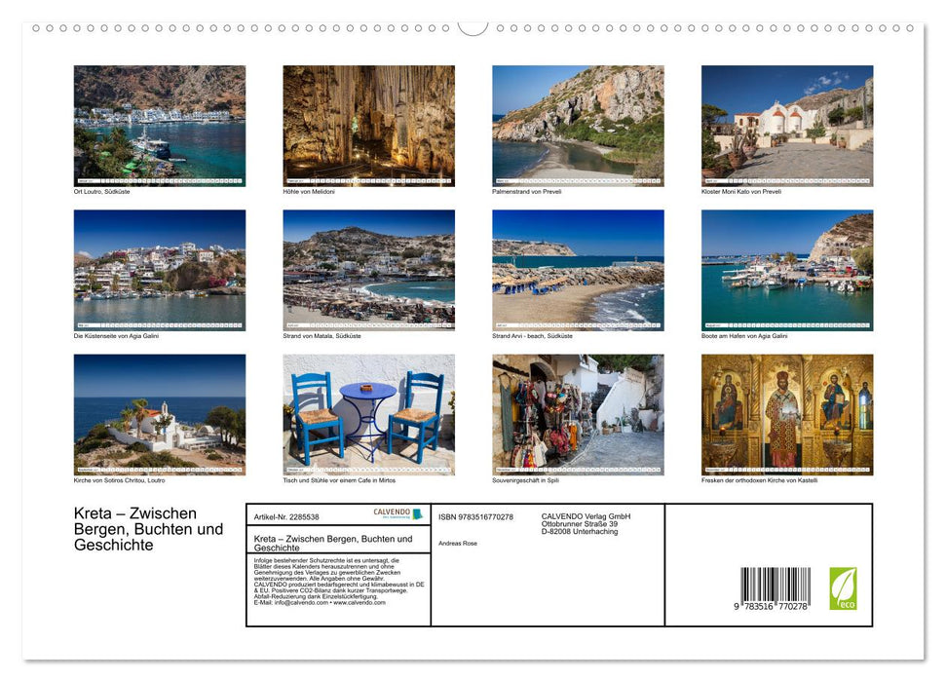Open the Spili souvenir shop photo

tap(578, 415)
